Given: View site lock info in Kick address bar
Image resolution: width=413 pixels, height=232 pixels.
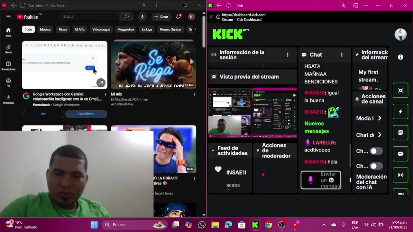Looking at the screenshot, I should tap(218, 17).
